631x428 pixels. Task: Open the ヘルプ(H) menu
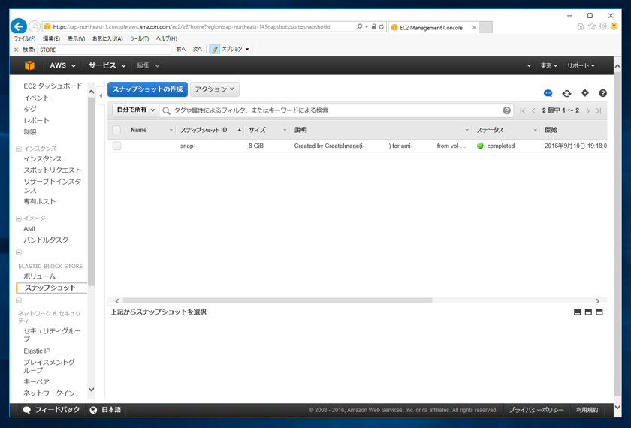pos(167,38)
